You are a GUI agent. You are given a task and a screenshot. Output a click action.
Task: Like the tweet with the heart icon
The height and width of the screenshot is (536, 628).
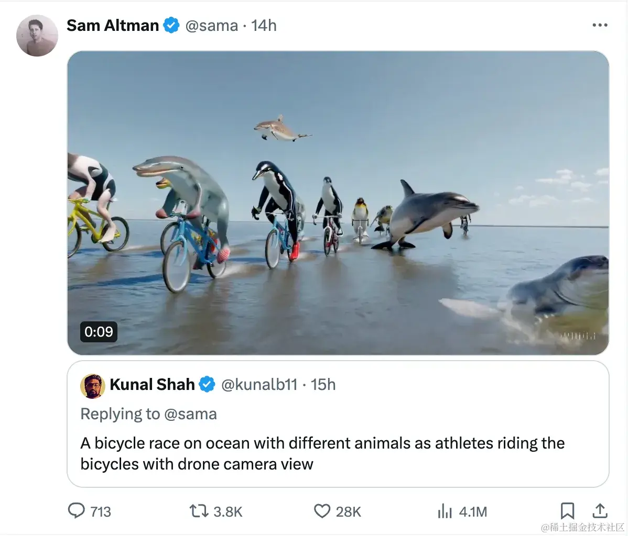[322, 511]
